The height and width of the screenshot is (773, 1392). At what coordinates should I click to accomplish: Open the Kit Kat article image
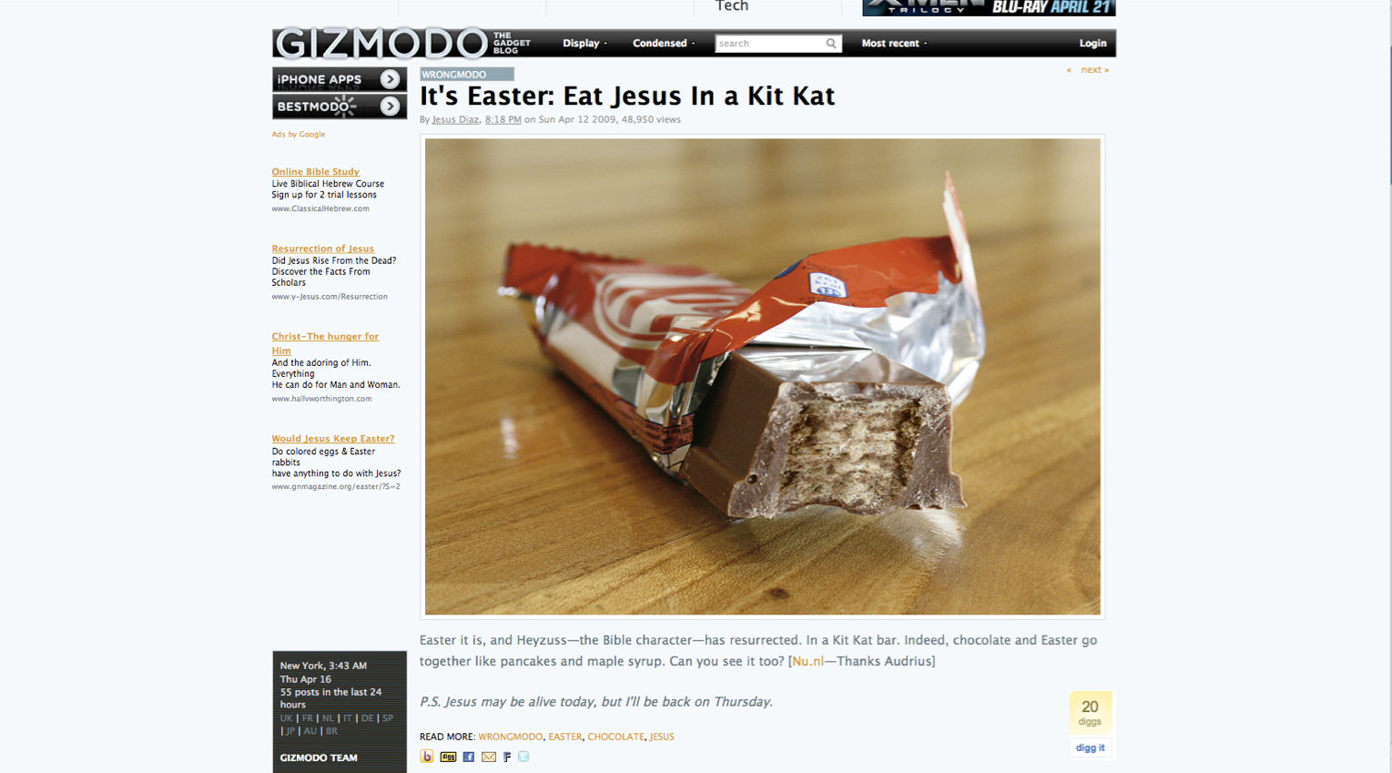coord(762,377)
